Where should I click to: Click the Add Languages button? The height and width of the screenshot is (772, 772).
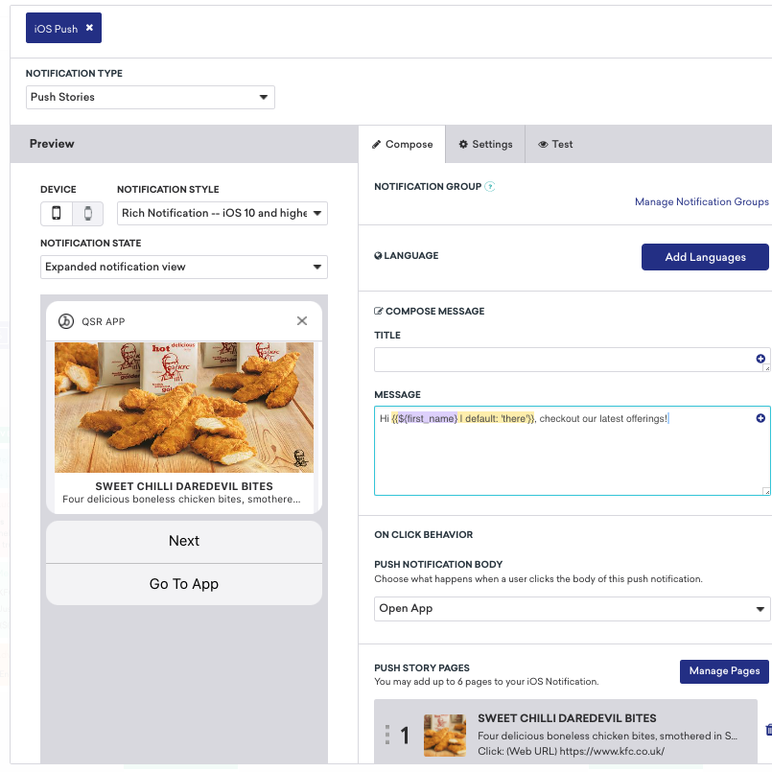(705, 256)
